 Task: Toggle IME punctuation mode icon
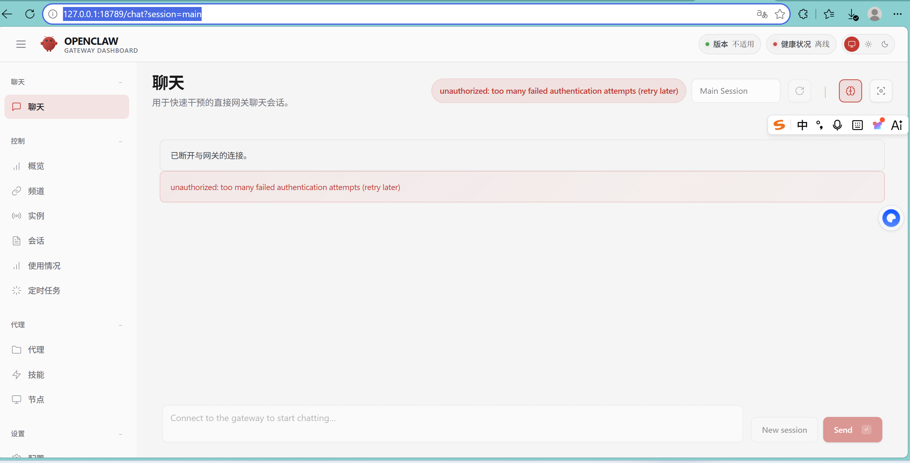click(x=819, y=125)
